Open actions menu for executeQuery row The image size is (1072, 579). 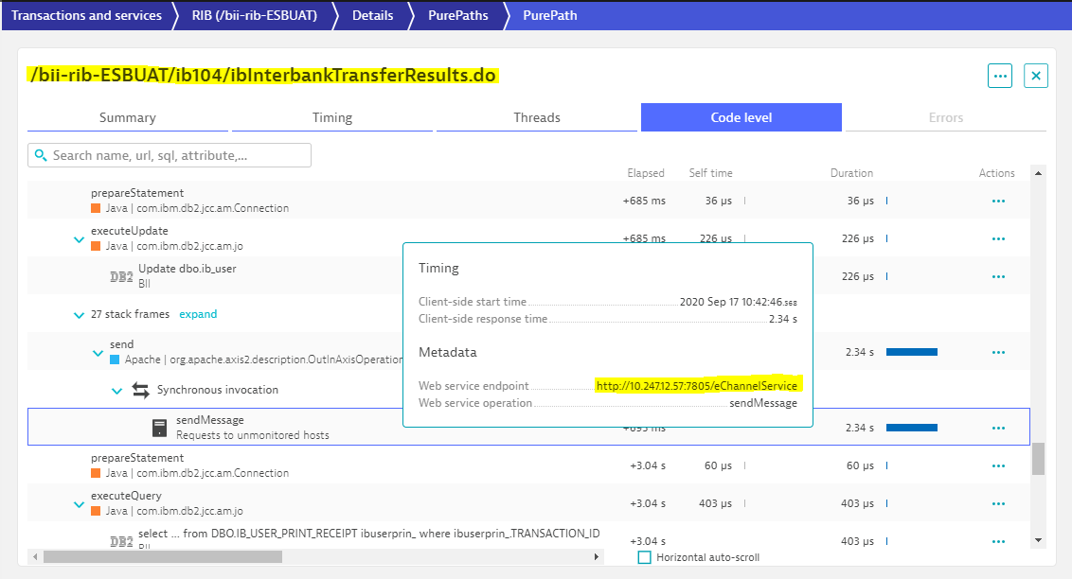tap(998, 503)
